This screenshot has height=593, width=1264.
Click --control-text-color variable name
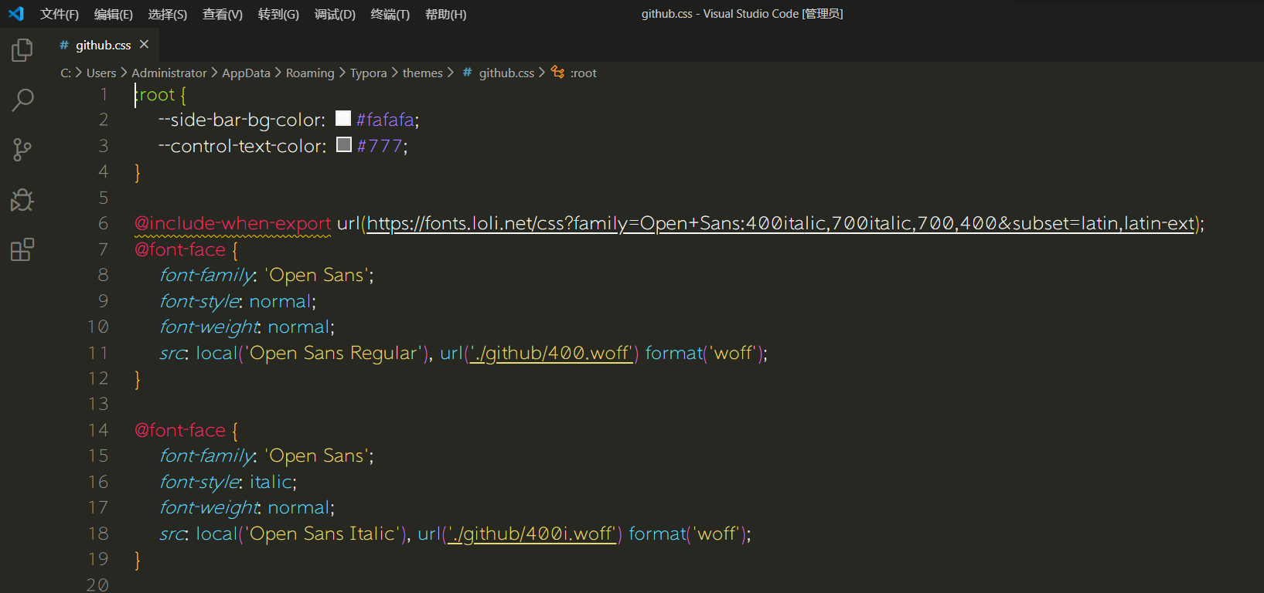coord(240,146)
